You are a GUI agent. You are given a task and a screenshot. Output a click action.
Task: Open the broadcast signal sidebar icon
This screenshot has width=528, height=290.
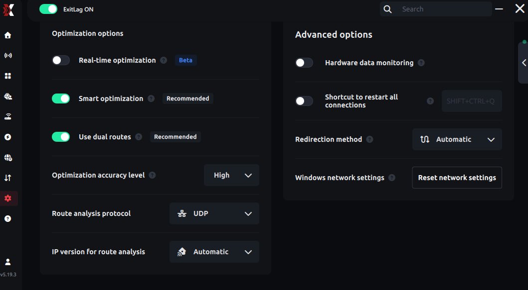pos(8,56)
